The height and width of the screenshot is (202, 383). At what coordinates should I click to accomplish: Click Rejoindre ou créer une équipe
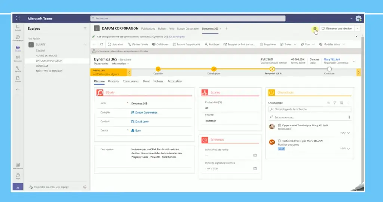(52, 187)
